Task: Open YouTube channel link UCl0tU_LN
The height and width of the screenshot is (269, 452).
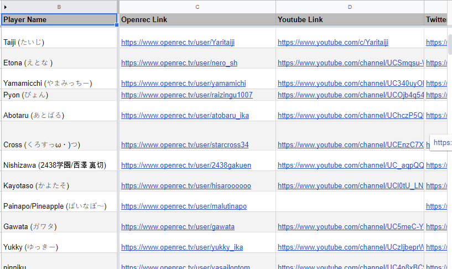Action: pyautogui.click(x=351, y=185)
